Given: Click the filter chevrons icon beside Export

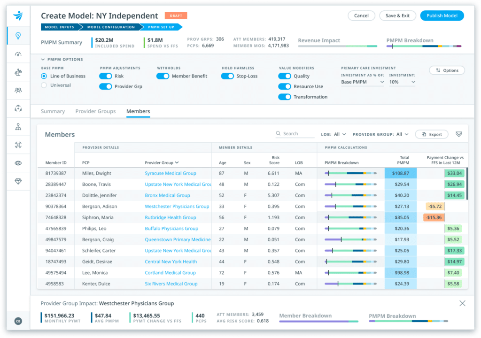Looking at the screenshot, I should click(459, 134).
